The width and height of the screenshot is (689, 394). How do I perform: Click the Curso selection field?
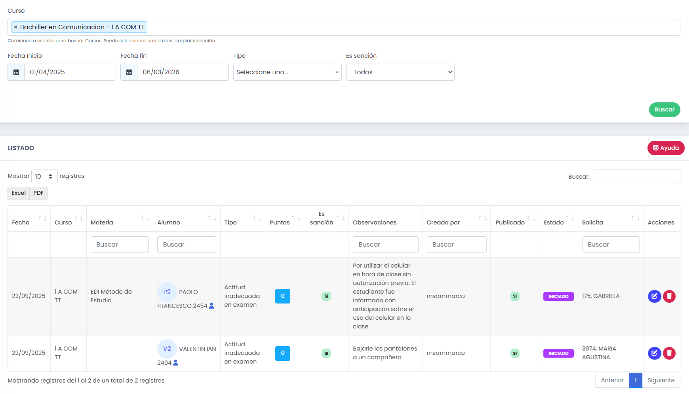coord(344,27)
